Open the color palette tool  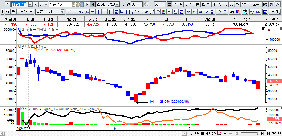[164, 12]
